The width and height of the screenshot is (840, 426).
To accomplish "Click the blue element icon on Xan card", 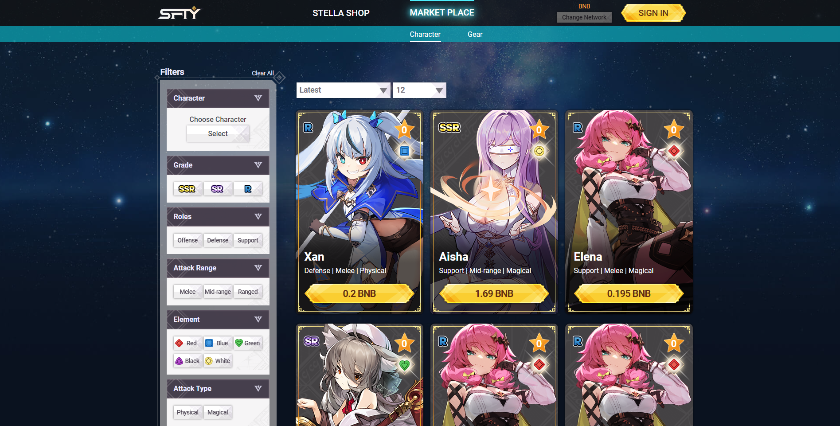I will (404, 151).
